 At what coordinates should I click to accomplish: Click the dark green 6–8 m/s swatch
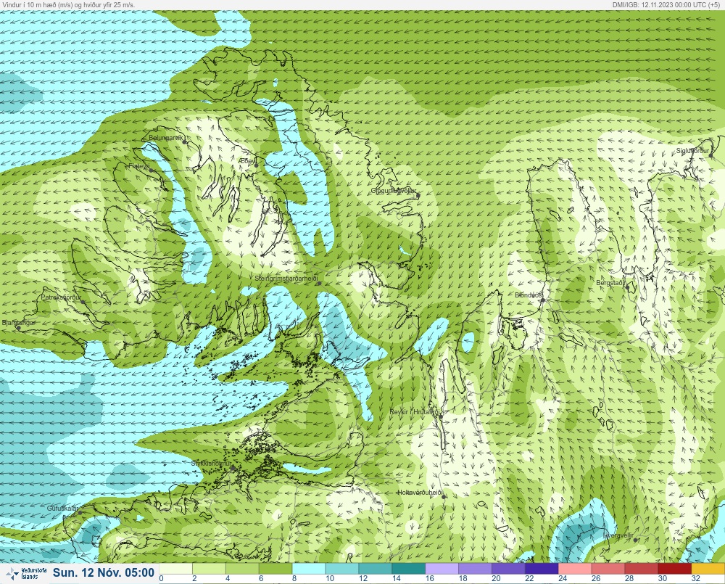click(275, 569)
